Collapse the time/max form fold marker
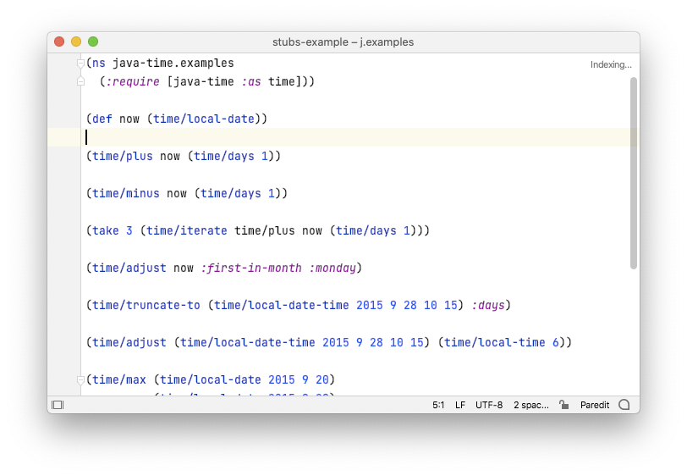Image resolution: width=687 pixels, height=476 pixels. [x=80, y=380]
